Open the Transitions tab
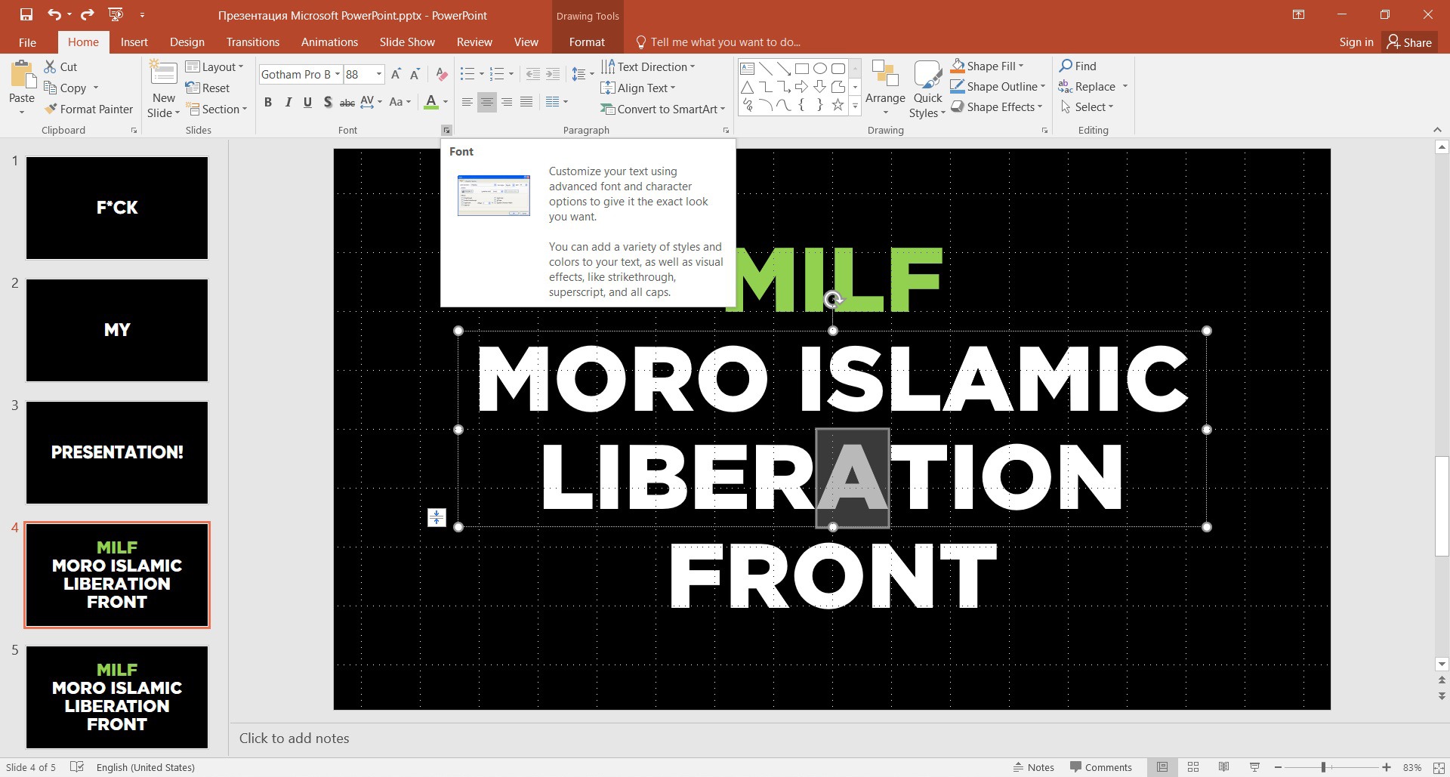Screen dimensions: 1450x777 253,42
